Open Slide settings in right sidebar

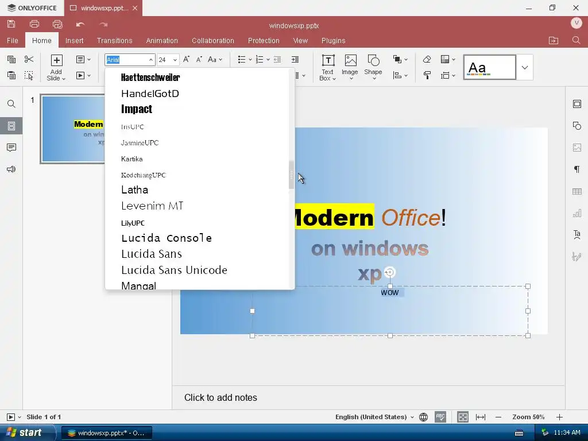tap(577, 104)
